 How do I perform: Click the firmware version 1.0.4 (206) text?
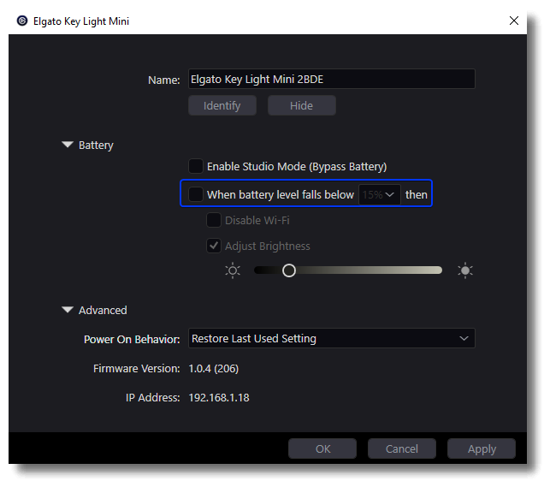213,369
